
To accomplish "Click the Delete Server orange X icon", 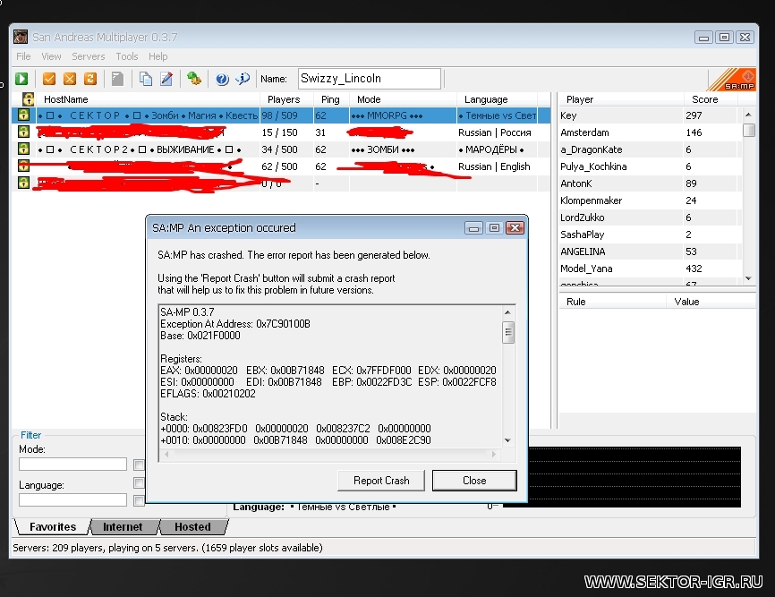I will (70, 79).
